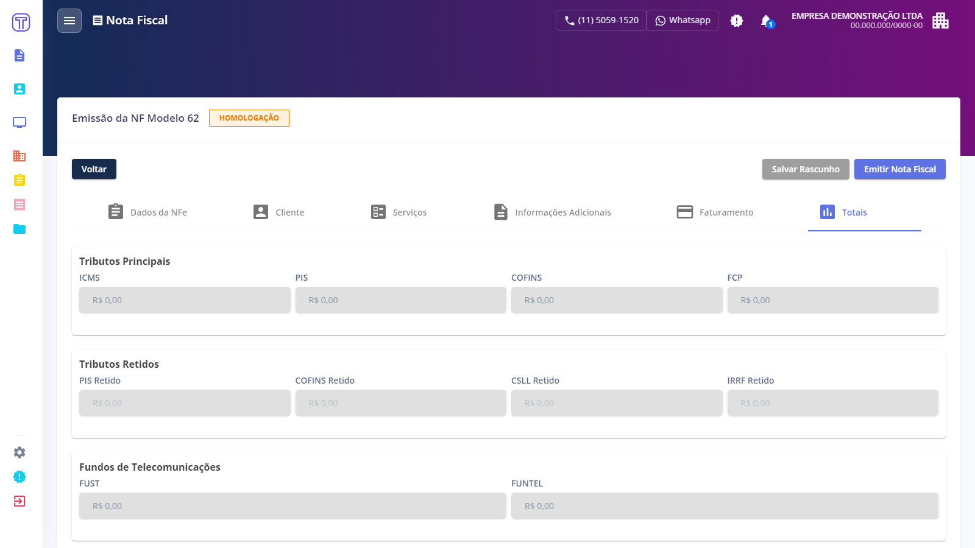
Task: Click Emitir Nota Fiscal button
Action: click(x=900, y=169)
